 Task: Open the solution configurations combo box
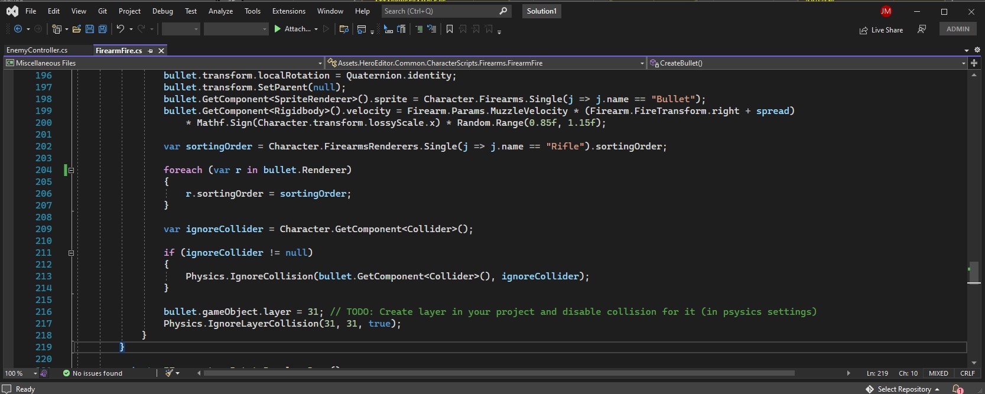(x=181, y=29)
